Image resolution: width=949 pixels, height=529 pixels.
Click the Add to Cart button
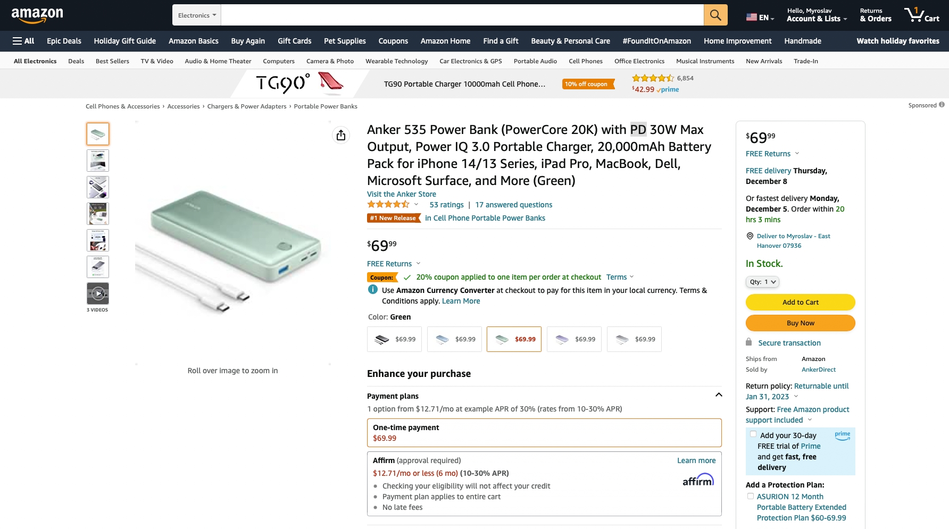pyautogui.click(x=800, y=302)
